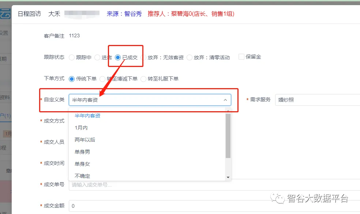Pick 两年以后 from the dropdown list
Image resolution: width=360 pixels, height=214 pixels.
[85, 140]
